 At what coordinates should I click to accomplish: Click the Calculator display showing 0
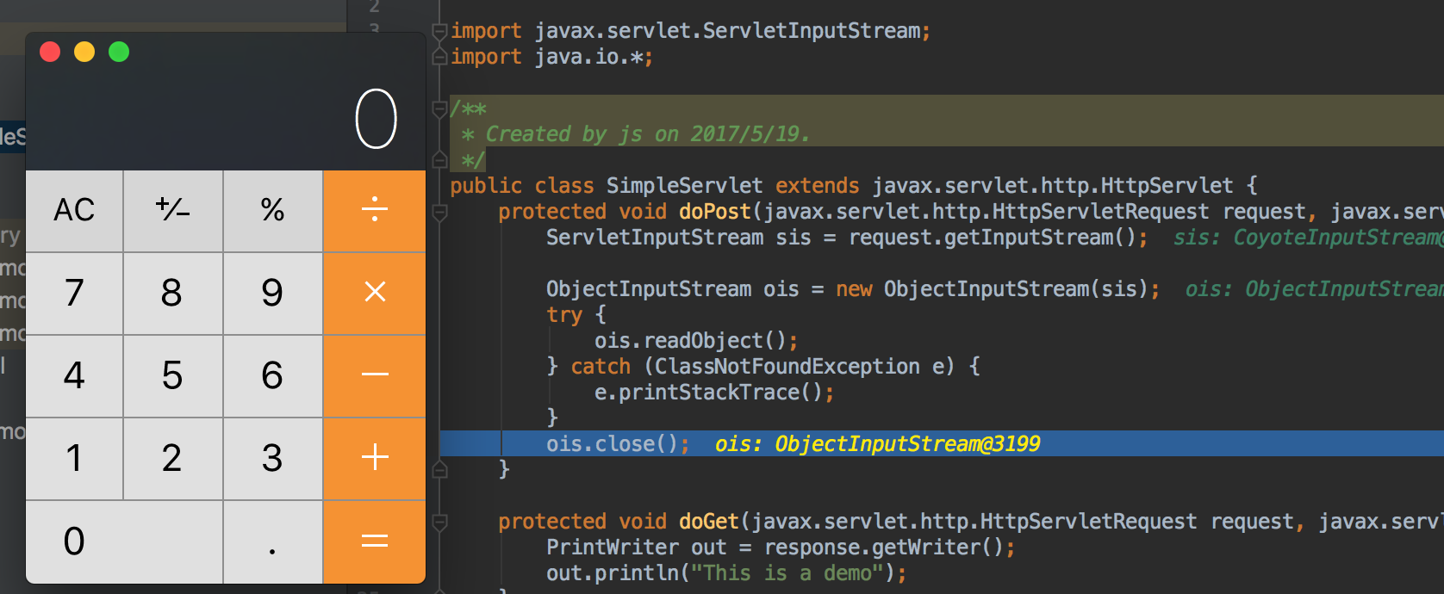click(377, 119)
